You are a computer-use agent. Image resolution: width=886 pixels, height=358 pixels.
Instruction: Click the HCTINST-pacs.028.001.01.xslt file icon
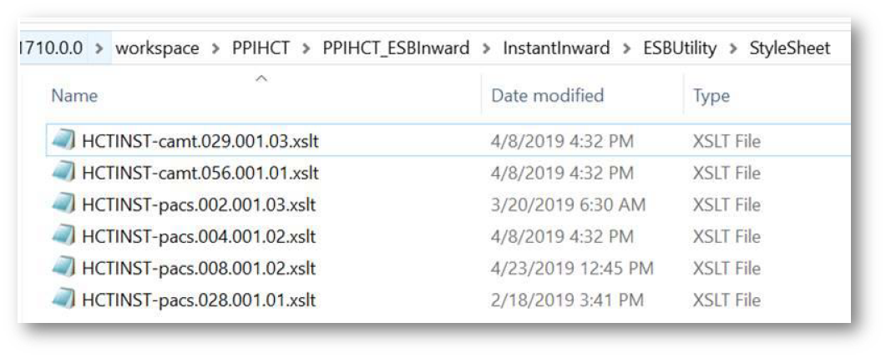point(63,300)
